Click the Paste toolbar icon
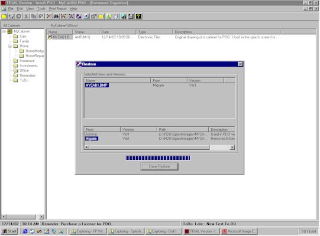 41,17
